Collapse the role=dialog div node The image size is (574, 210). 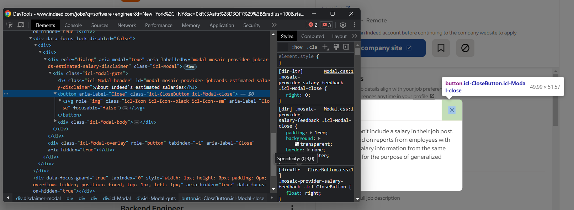pos(45,59)
